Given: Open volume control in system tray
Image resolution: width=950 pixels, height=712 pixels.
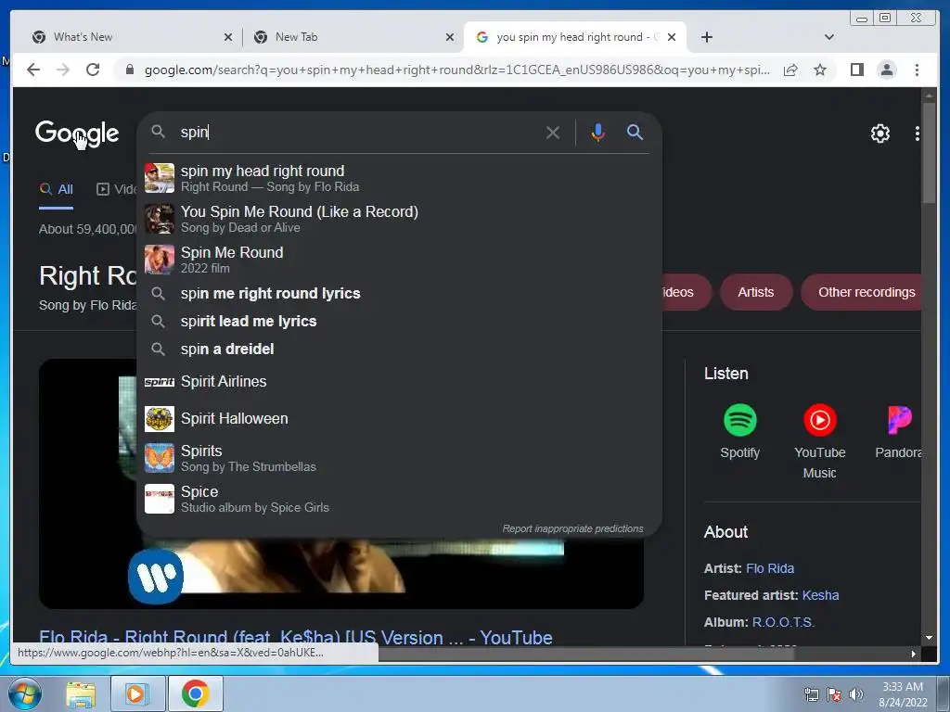Looking at the screenshot, I should [x=856, y=694].
